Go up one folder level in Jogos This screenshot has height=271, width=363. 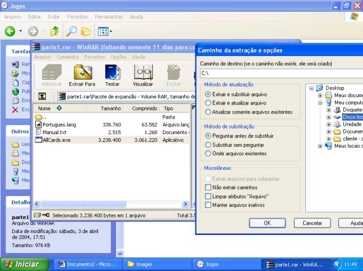[x=55, y=31]
